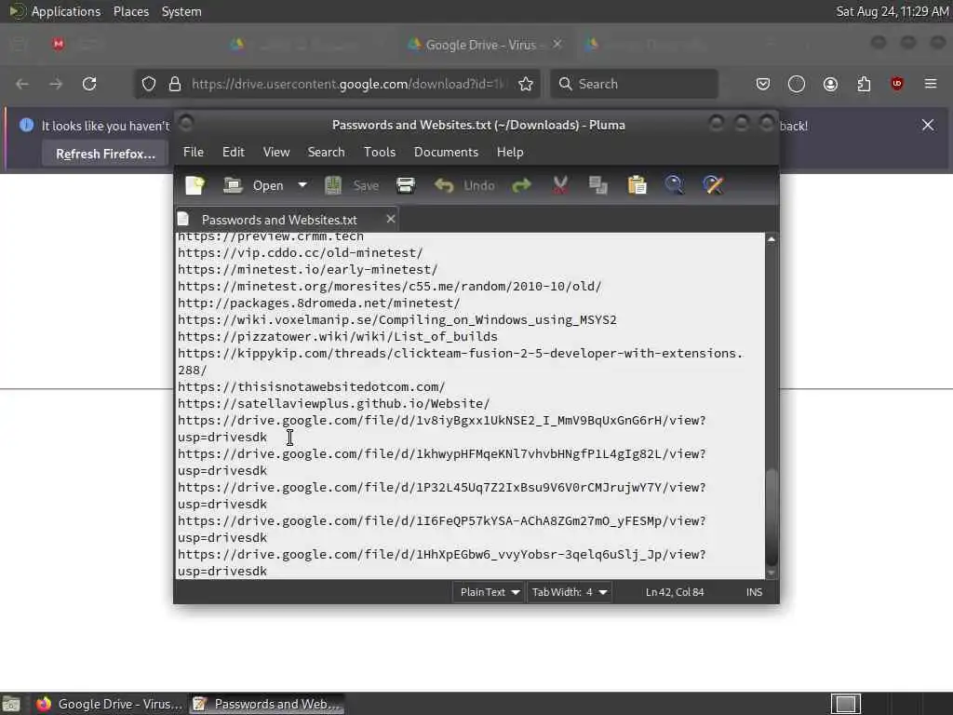This screenshot has width=953, height=715.
Task: Open the Tools menu in Pluma
Action: pyautogui.click(x=380, y=152)
